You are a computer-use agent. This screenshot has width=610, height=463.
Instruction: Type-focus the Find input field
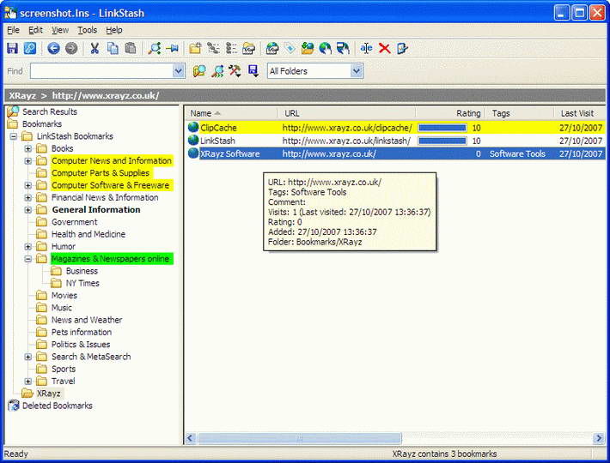(x=102, y=71)
